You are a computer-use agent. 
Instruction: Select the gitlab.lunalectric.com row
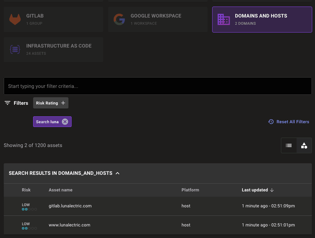(70, 206)
